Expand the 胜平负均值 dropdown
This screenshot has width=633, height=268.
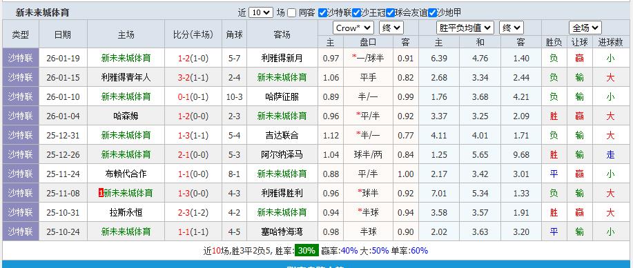[x=465, y=28]
